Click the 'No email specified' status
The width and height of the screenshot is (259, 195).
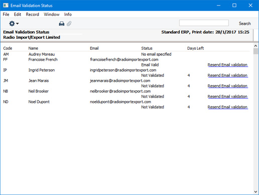(x=156, y=54)
